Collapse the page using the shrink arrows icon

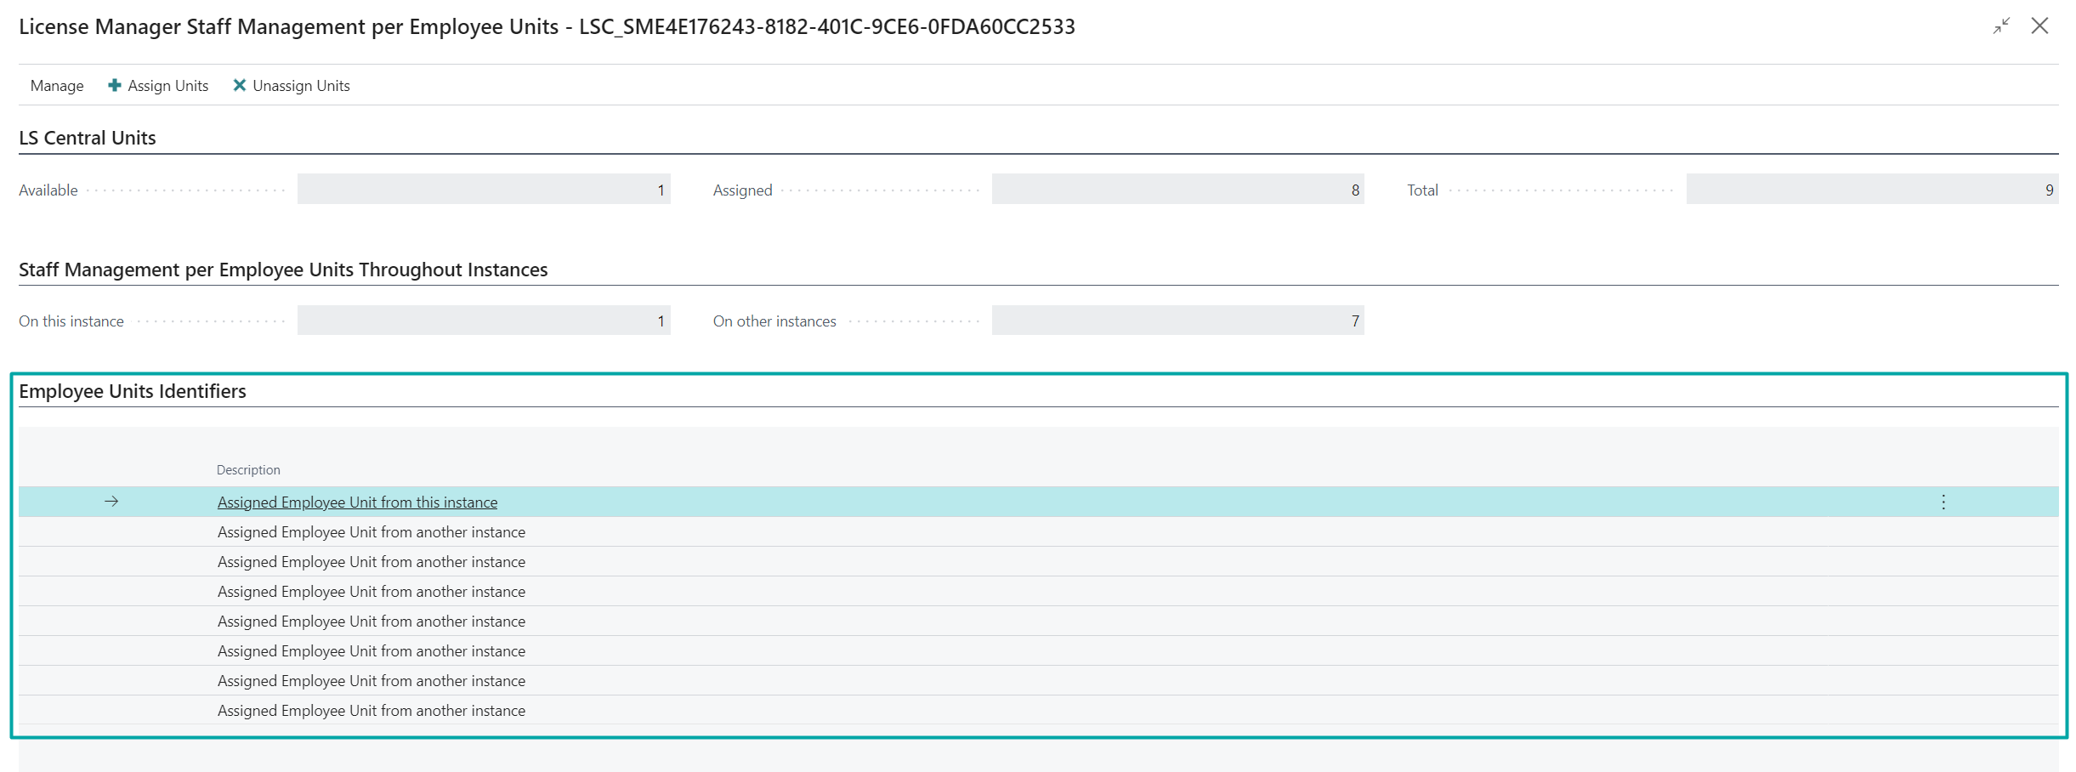pos(2001,26)
